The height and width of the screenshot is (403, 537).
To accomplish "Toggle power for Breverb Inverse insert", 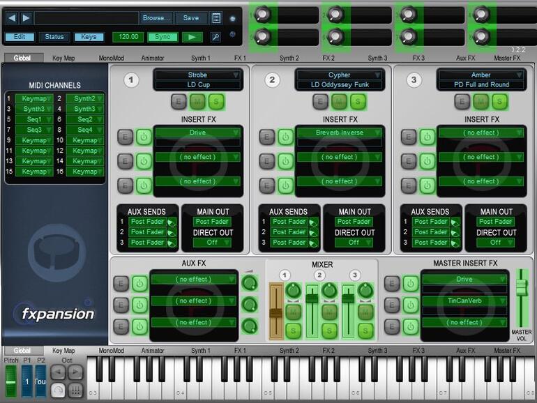I will pyautogui.click(x=286, y=137).
